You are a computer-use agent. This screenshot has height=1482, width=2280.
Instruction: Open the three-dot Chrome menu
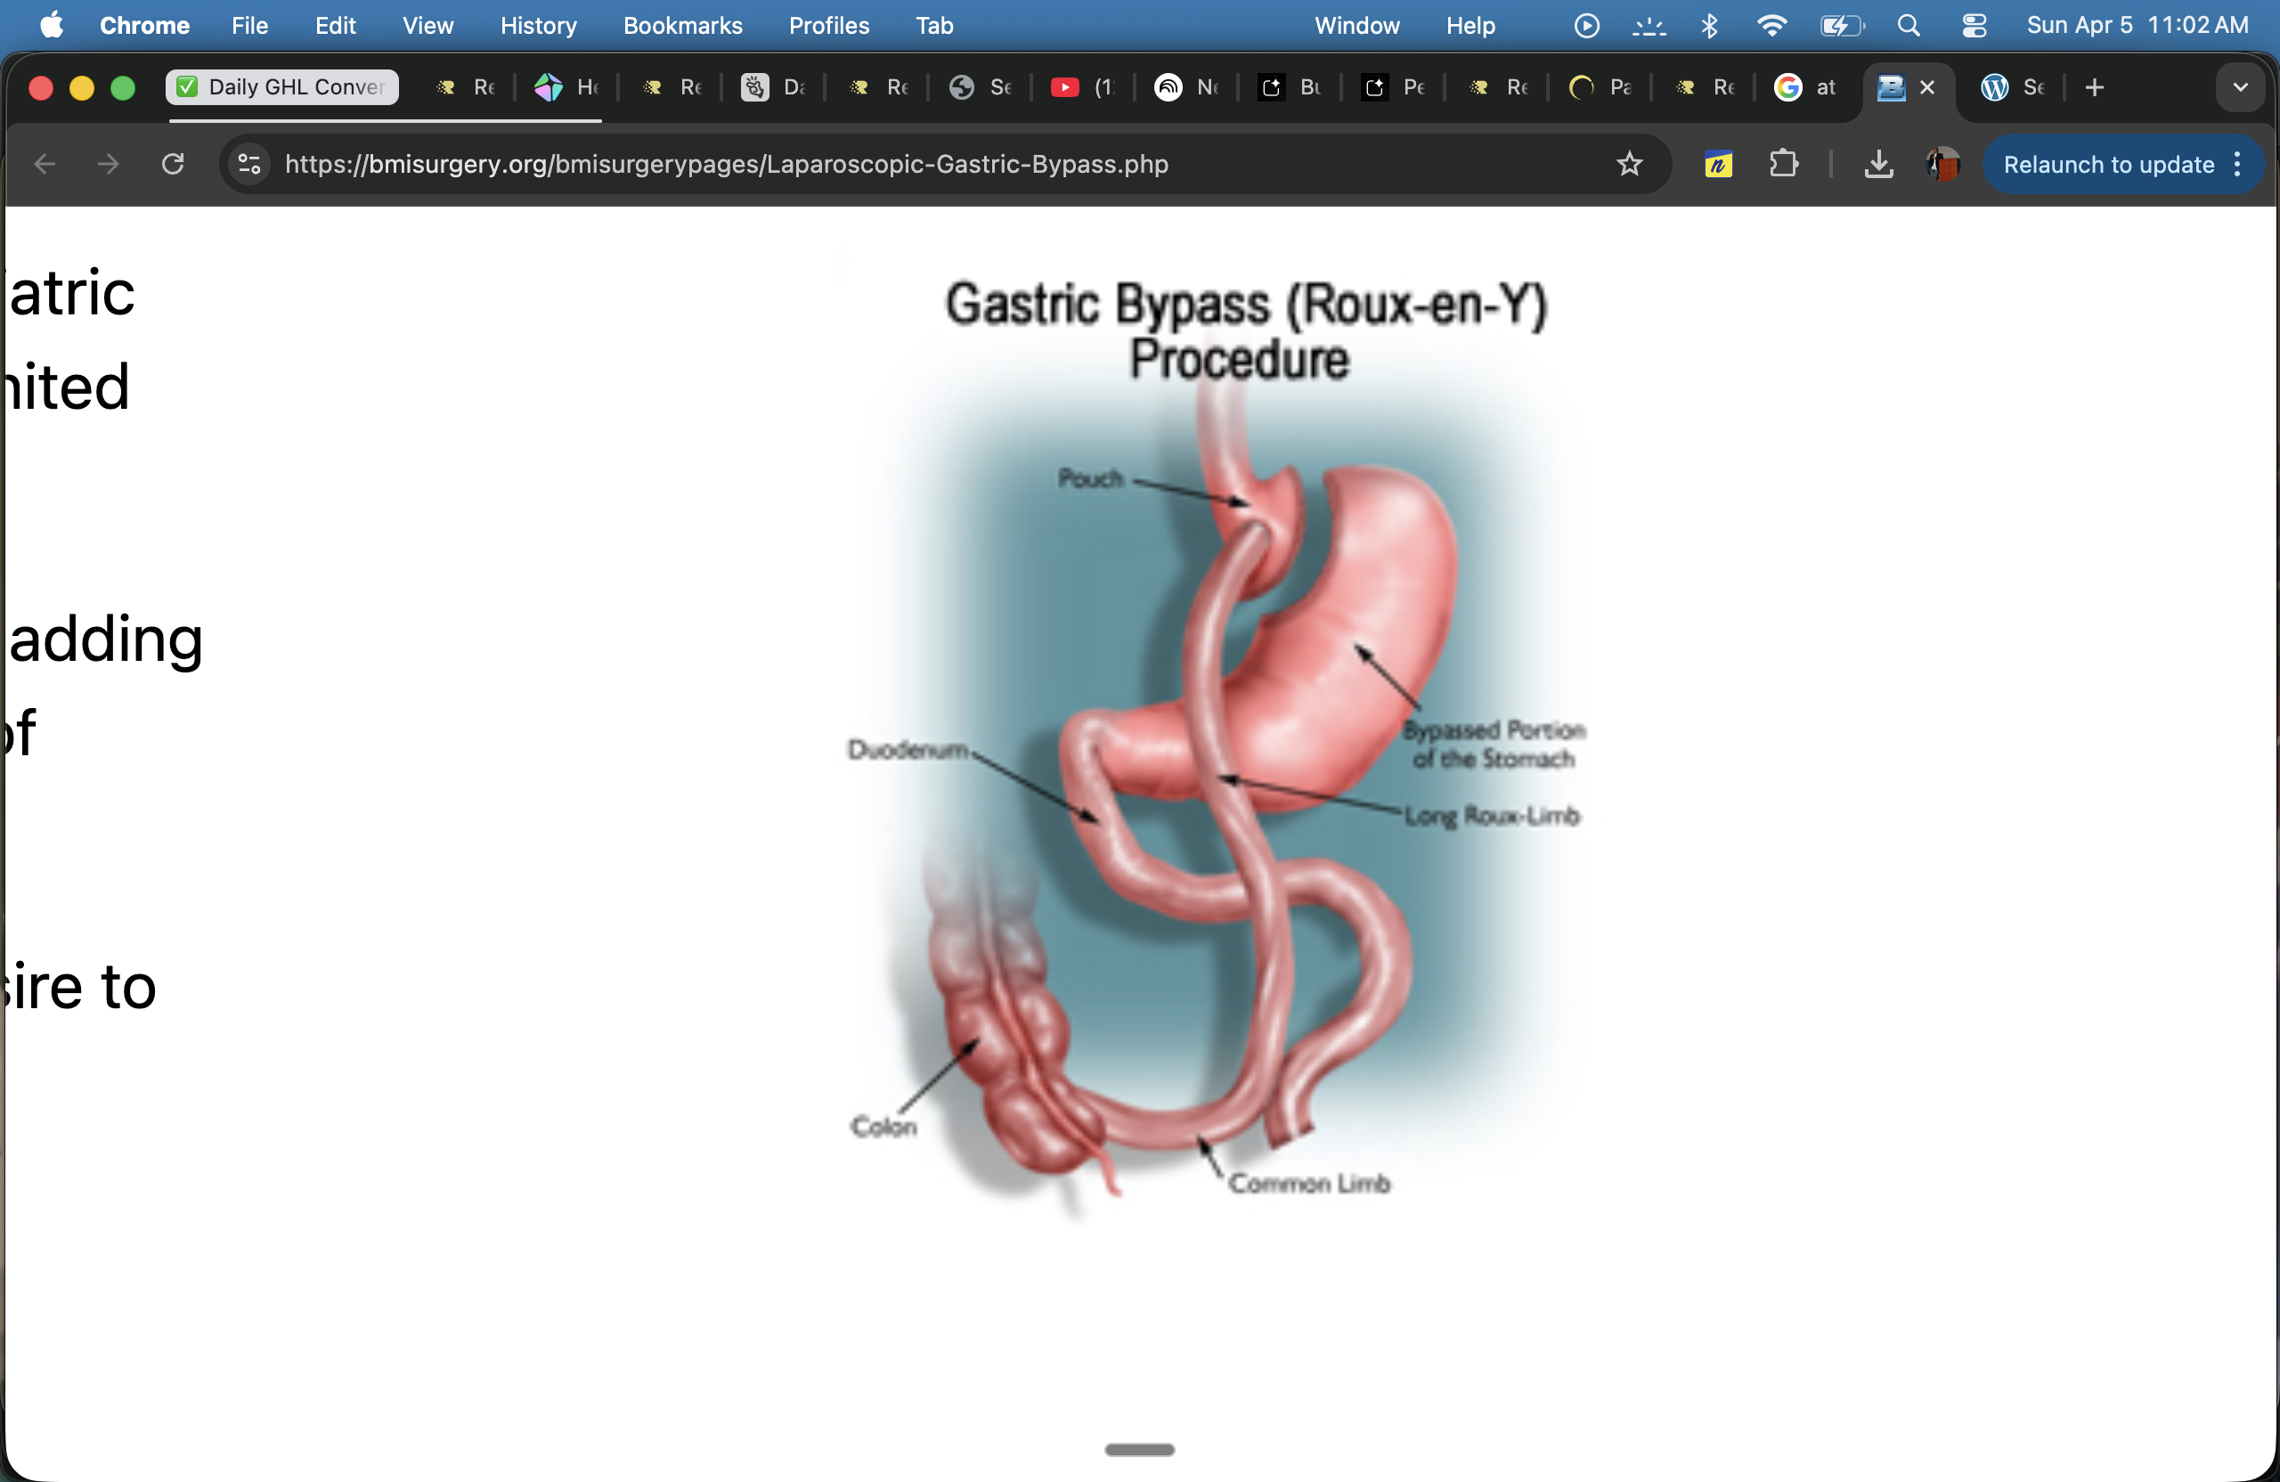[x=2239, y=164]
